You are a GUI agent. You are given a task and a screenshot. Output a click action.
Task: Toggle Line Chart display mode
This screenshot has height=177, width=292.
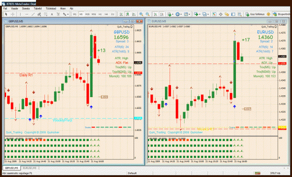coord(134,14)
